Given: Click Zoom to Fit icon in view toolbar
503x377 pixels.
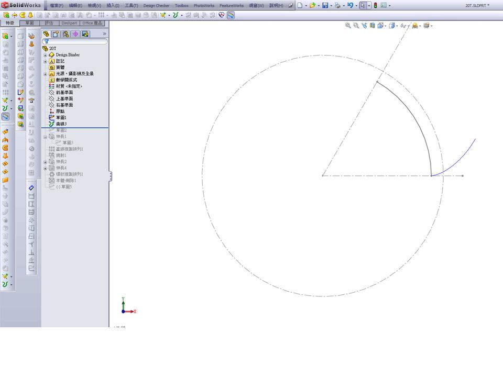Looking at the screenshot, I should (x=348, y=26).
